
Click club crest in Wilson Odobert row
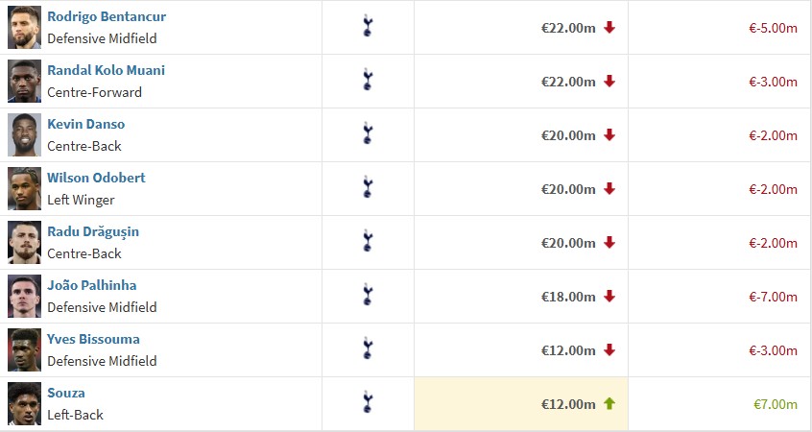[367, 188]
